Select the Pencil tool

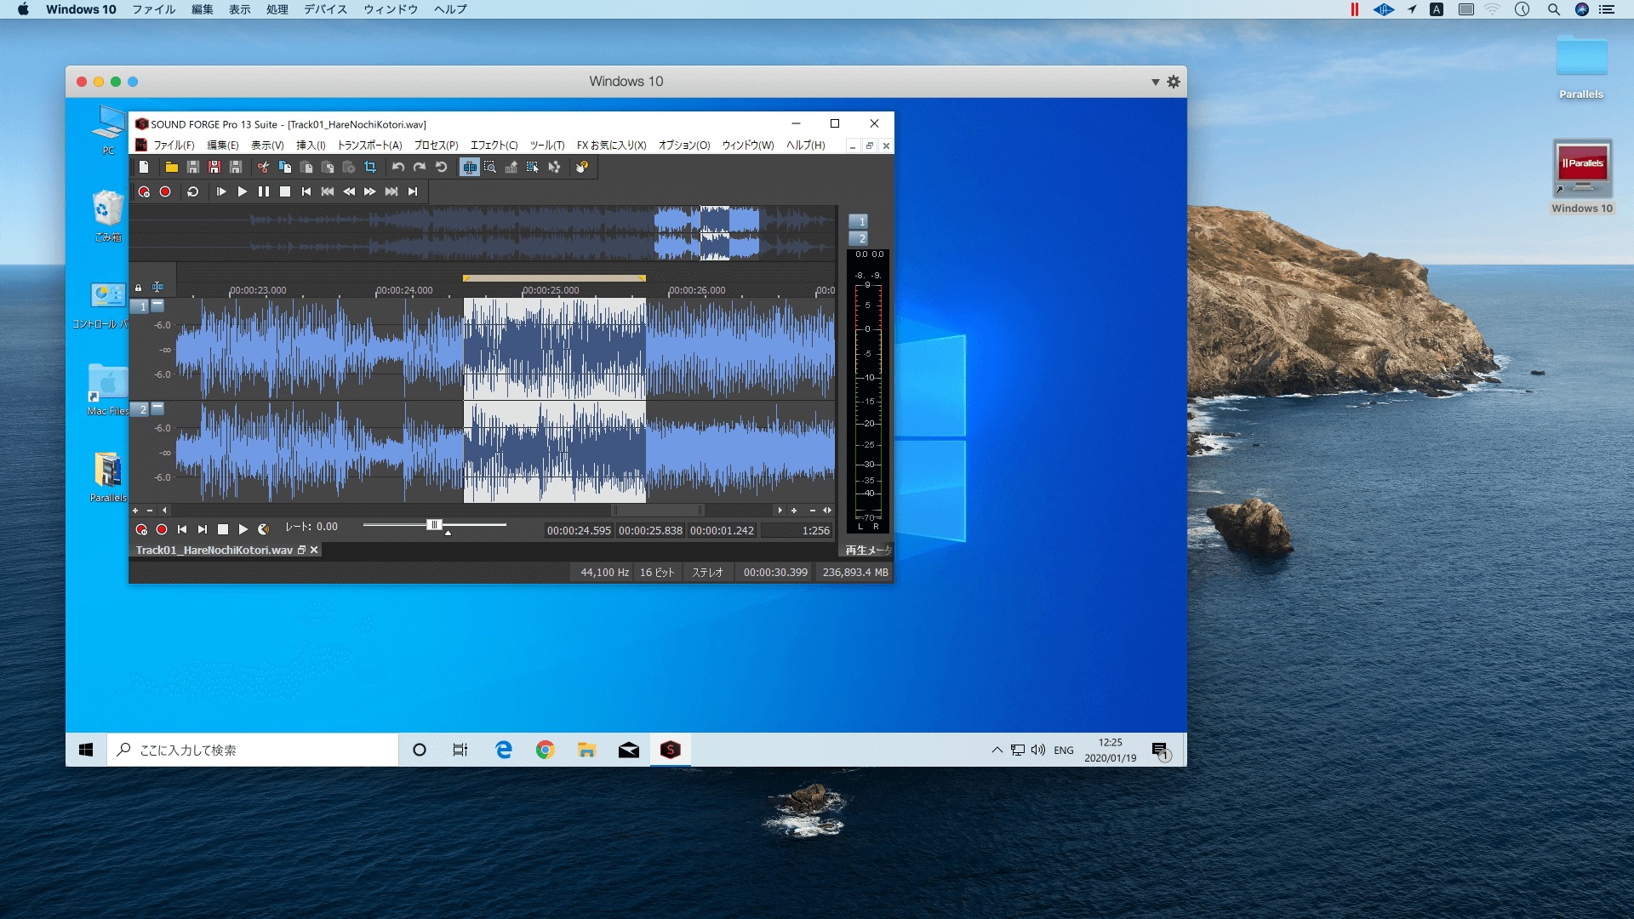tap(511, 168)
